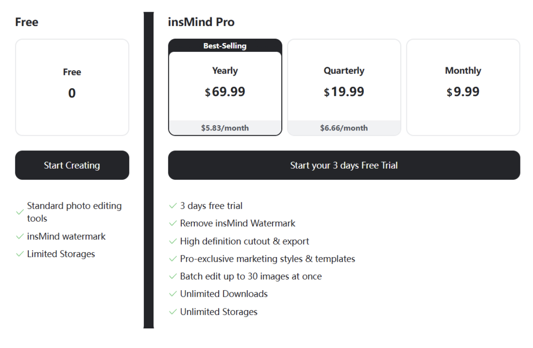Click checkmark beside Limited Storages
This screenshot has height=348, width=533.
[x=20, y=254]
